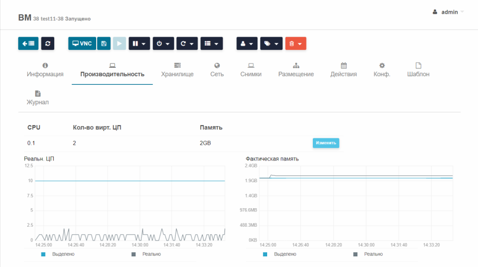Refresh the VM page
The image size is (478, 267).
tap(48, 43)
